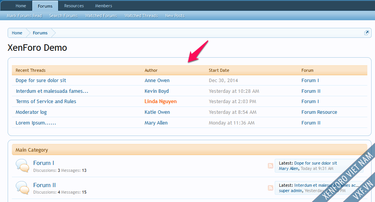
Task: Click Mark Forums Read
Action: [x=24, y=16]
